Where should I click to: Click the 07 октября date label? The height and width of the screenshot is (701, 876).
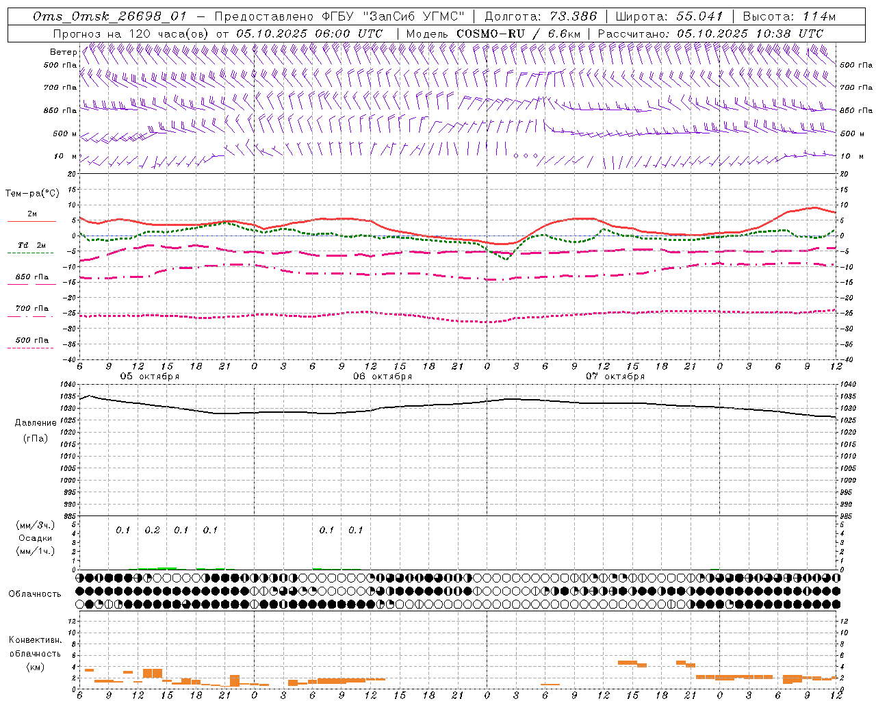(615, 377)
